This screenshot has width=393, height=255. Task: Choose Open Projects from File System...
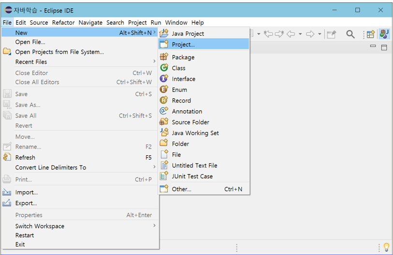click(80, 52)
